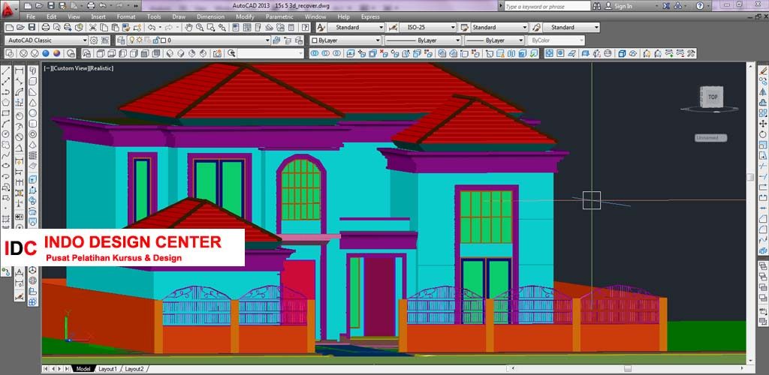Toggle layer 0 on/off light bulb
This screenshot has height=375, width=769.
tap(132, 40)
